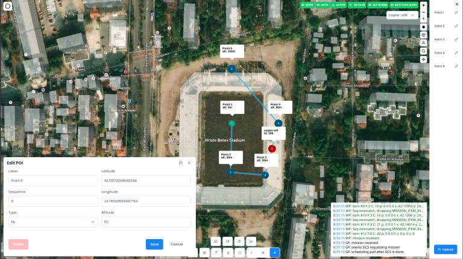Close the points list side panel
This screenshot has width=463, height=259.
coord(457,4)
